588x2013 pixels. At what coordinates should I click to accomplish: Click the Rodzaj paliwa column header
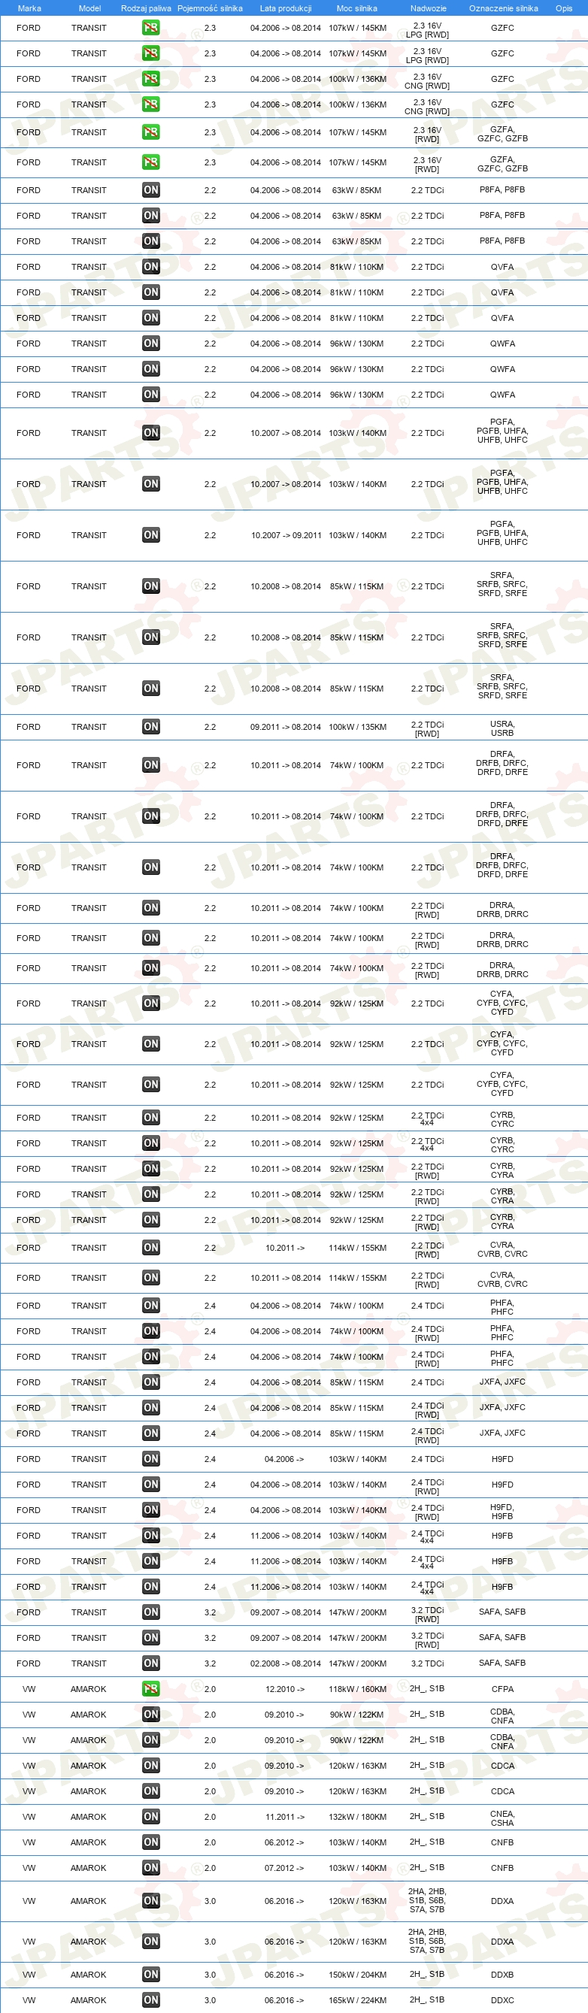click(146, 8)
